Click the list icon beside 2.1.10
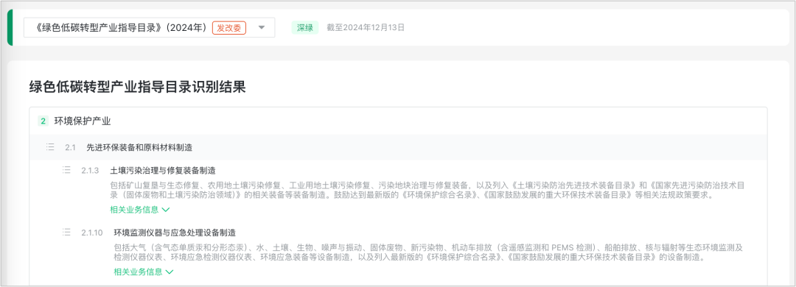The height and width of the screenshot is (287, 796). point(66,233)
